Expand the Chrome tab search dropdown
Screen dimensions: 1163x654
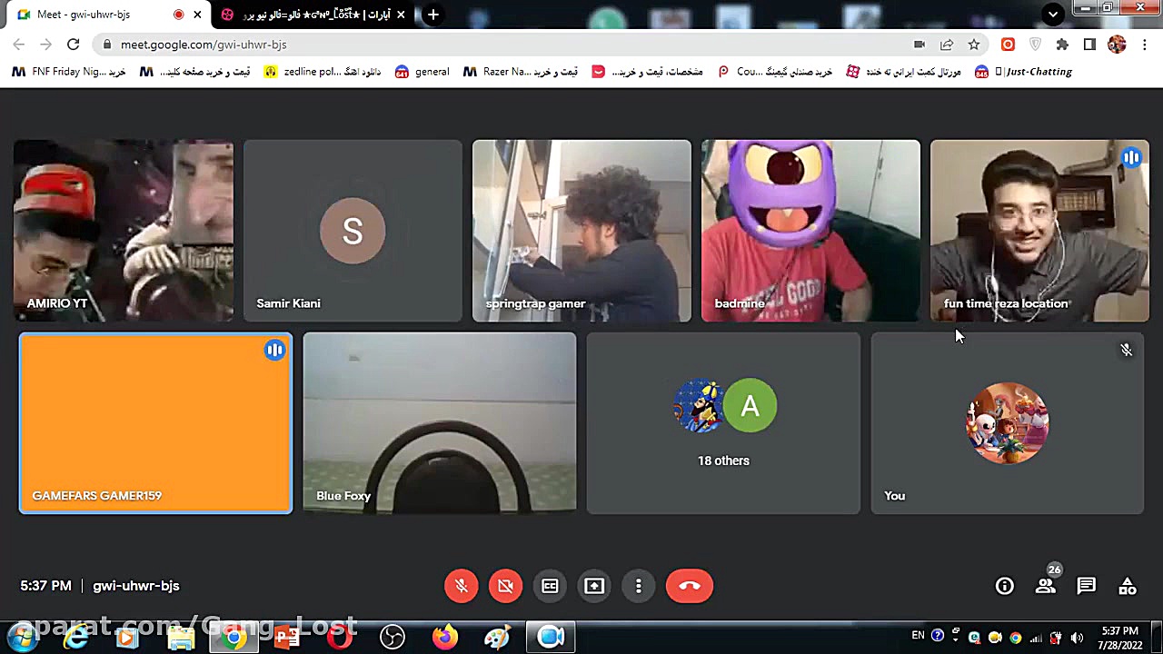coord(1053,14)
